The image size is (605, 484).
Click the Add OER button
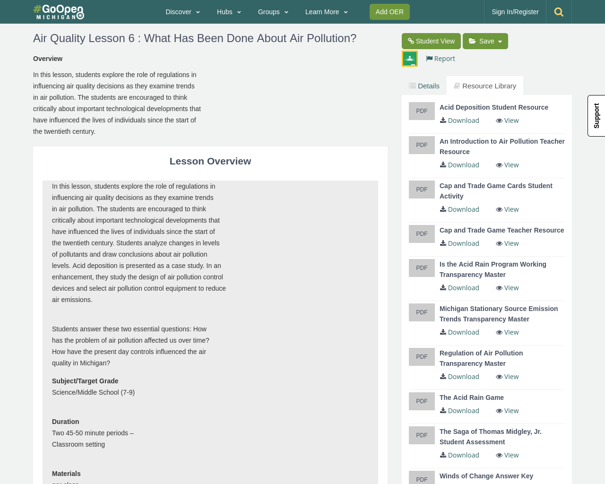pyautogui.click(x=389, y=12)
